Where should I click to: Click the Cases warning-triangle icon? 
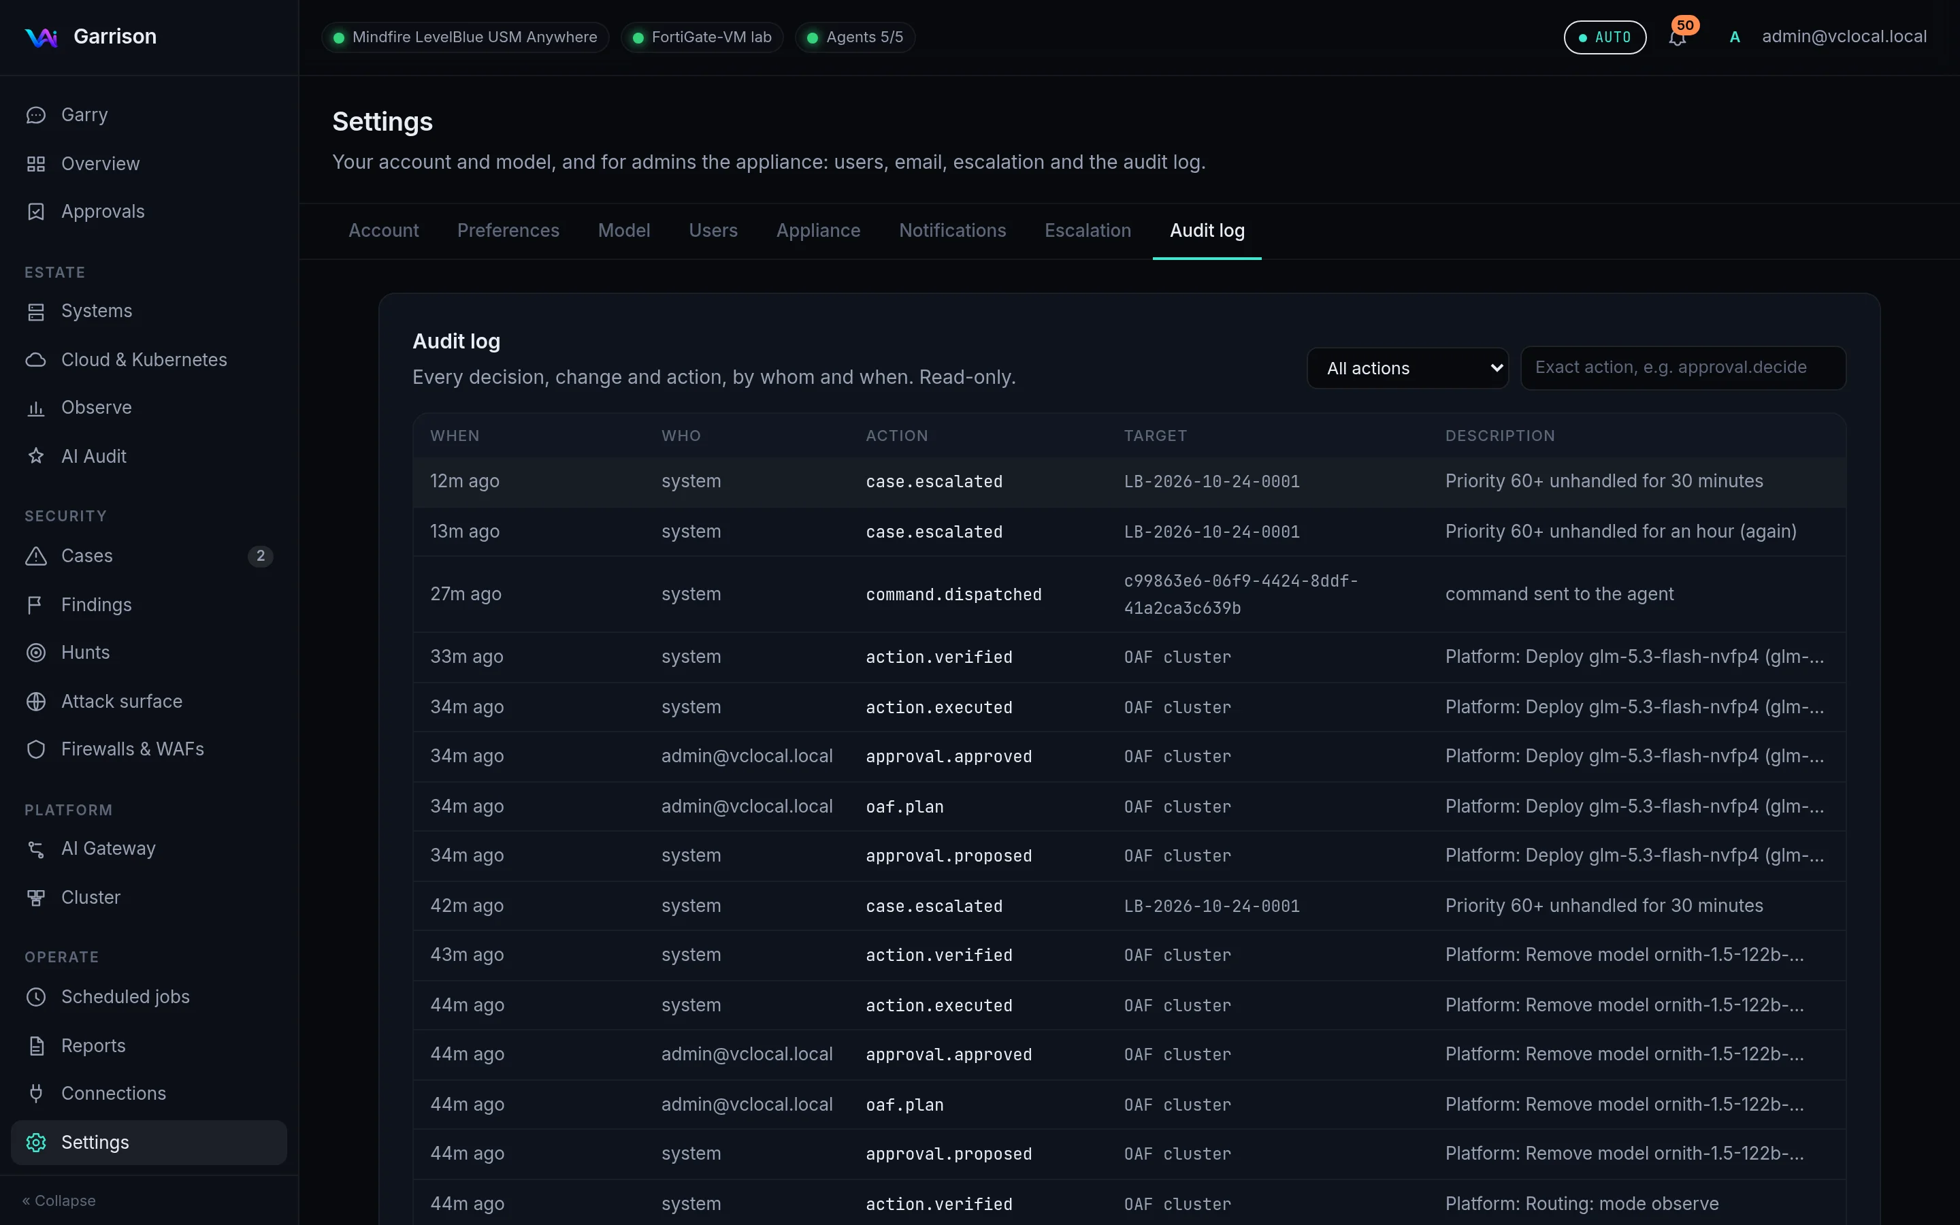coord(35,556)
